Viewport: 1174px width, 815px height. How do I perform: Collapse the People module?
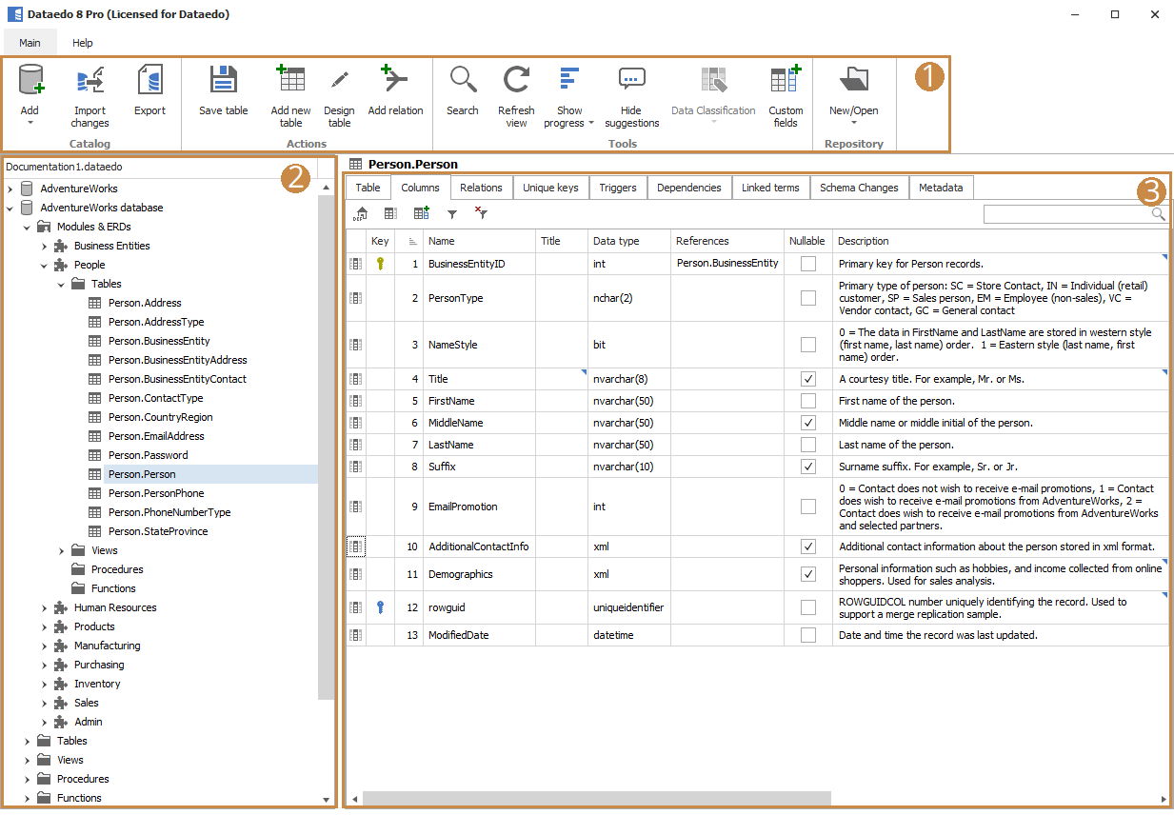[44, 265]
